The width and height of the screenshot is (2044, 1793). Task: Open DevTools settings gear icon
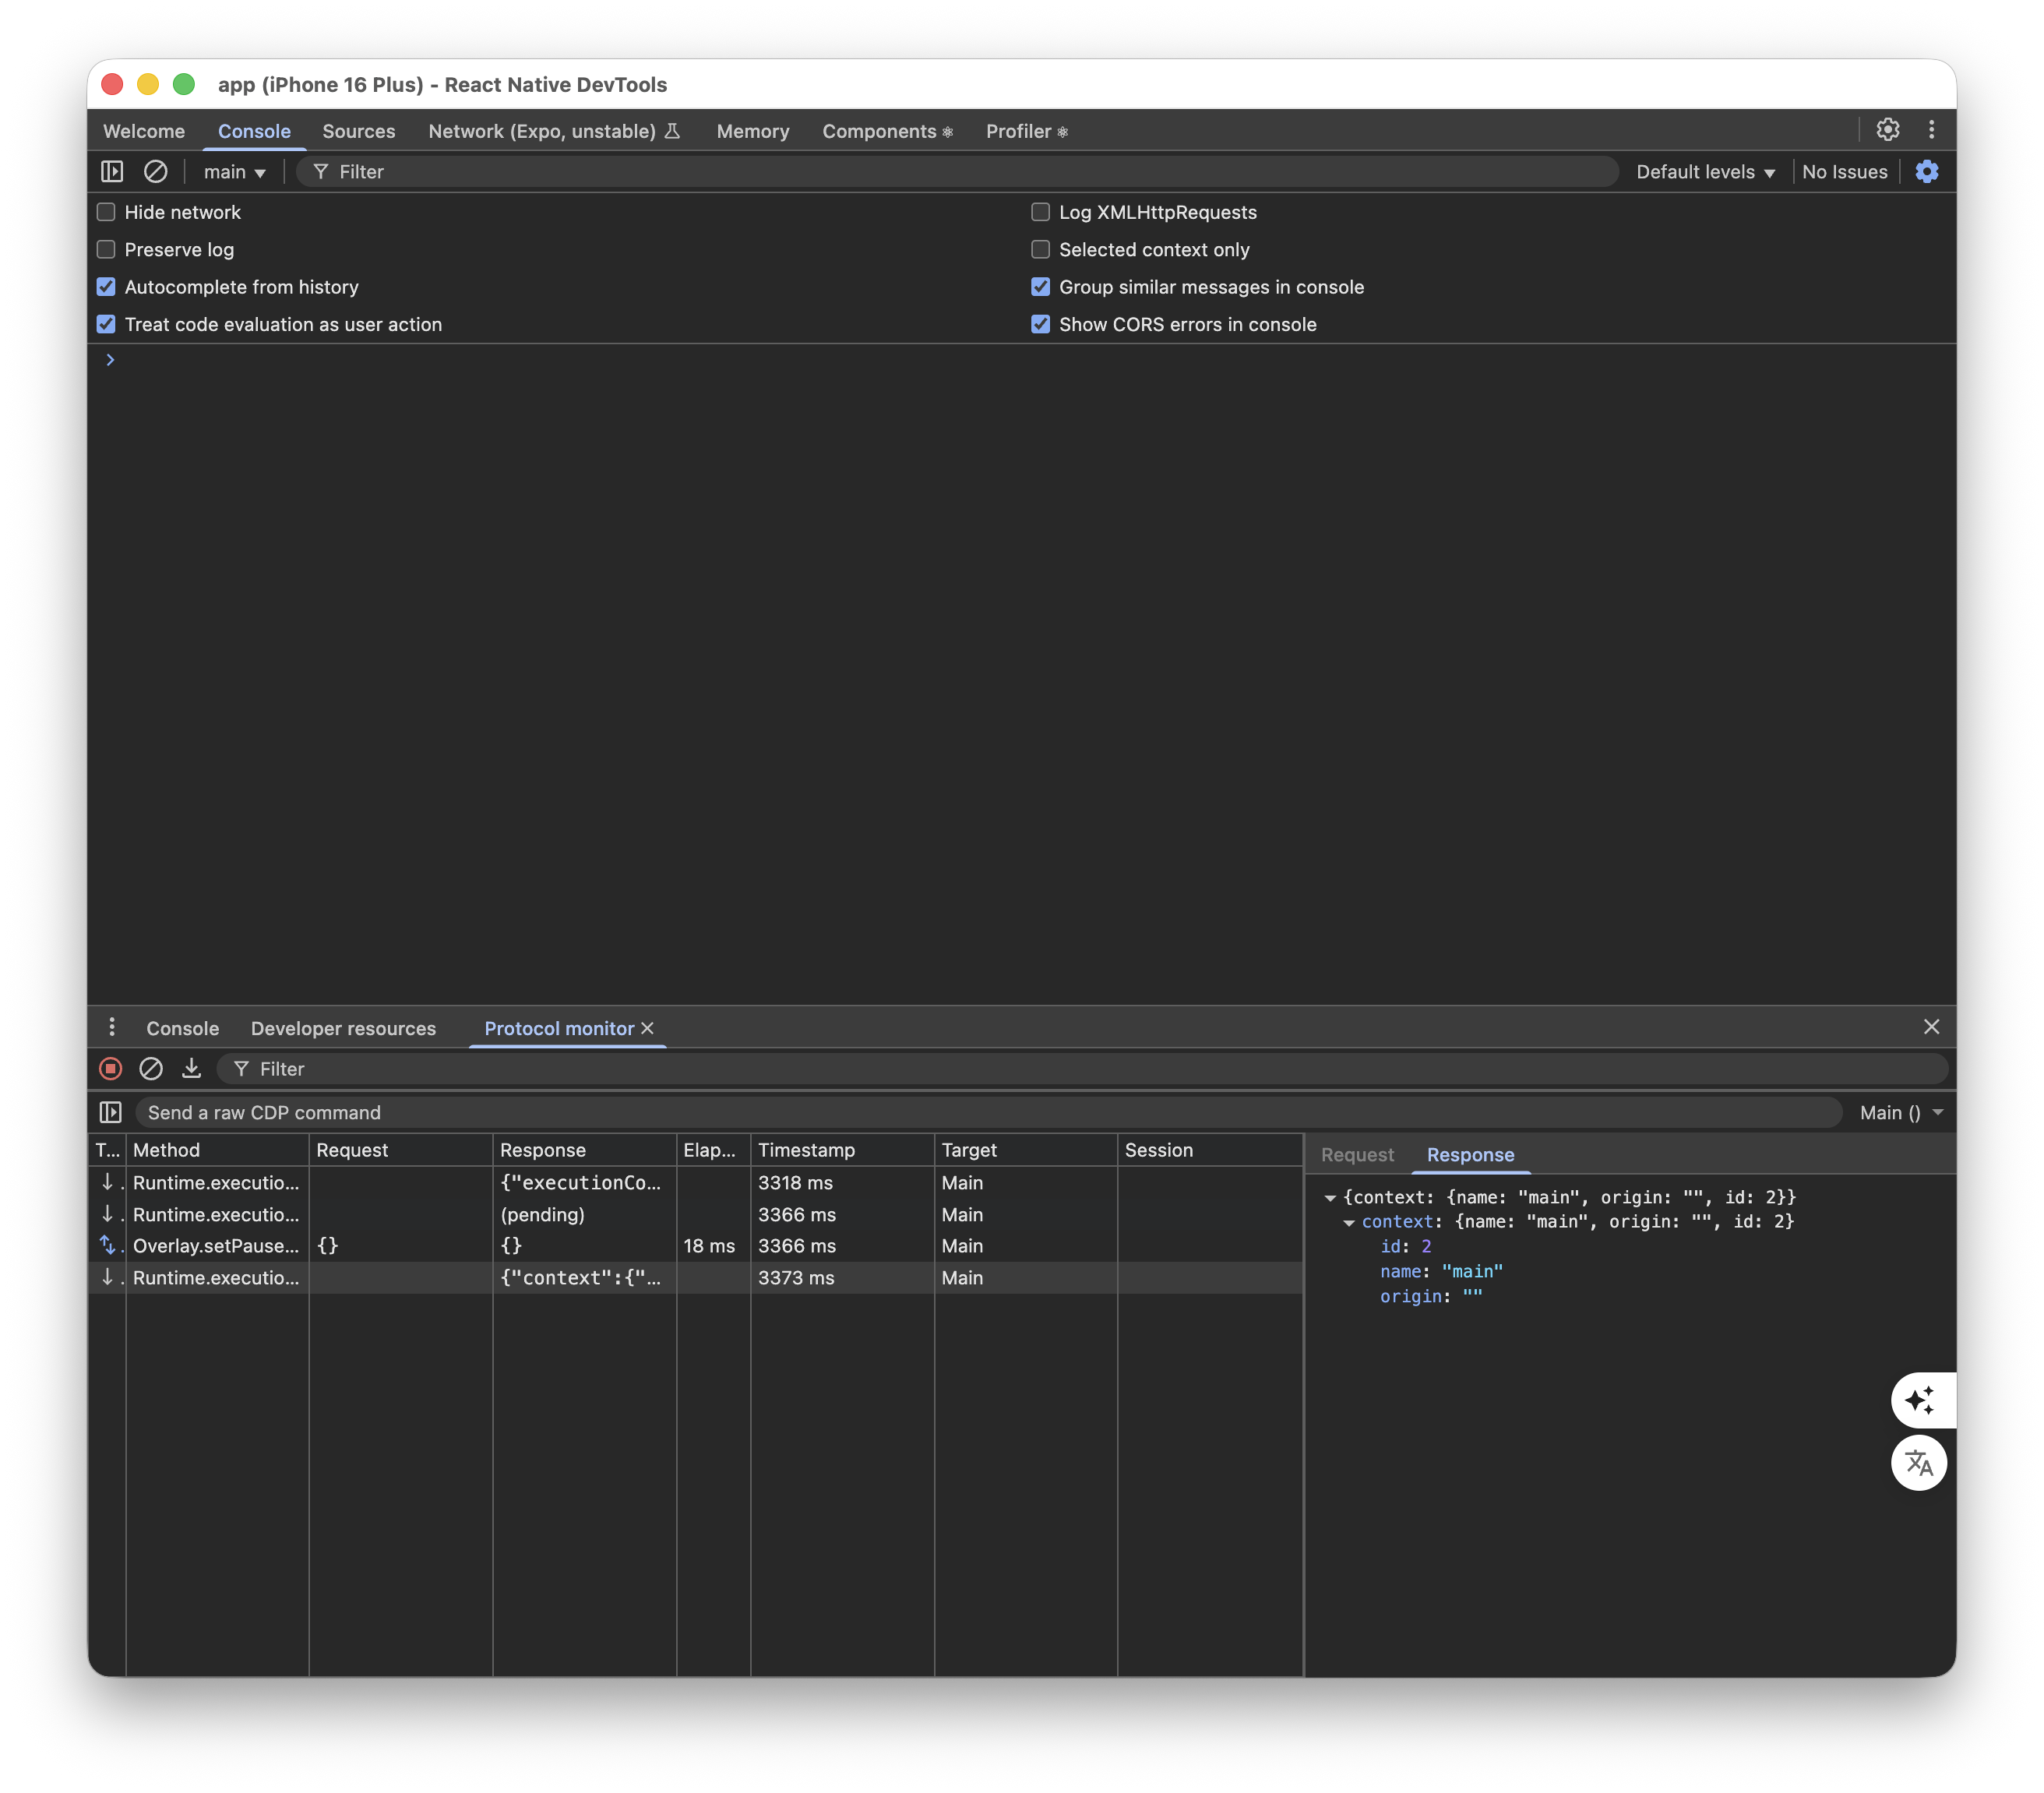[1887, 130]
